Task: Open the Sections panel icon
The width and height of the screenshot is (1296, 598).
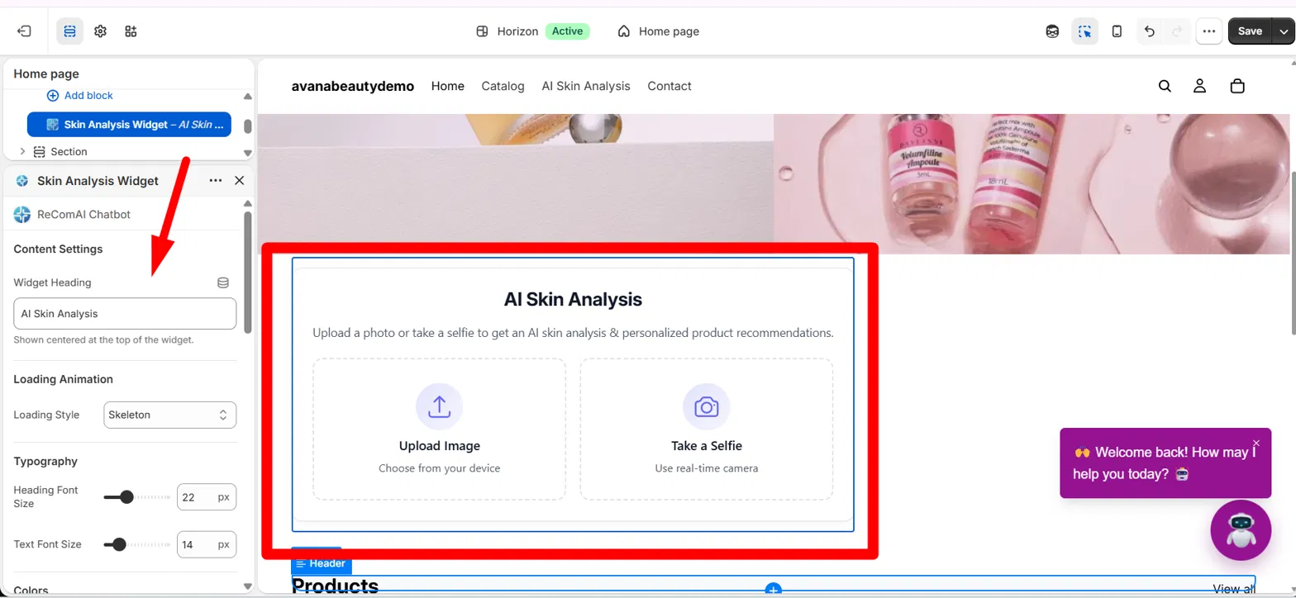Action: point(69,31)
